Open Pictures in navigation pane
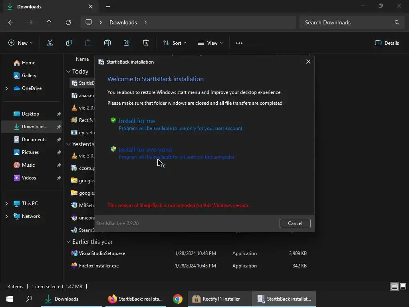The image size is (409, 307). click(32, 152)
